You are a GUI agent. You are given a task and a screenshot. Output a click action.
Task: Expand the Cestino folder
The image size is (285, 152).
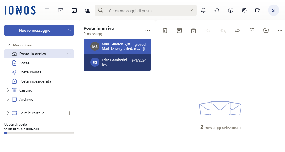(8, 90)
